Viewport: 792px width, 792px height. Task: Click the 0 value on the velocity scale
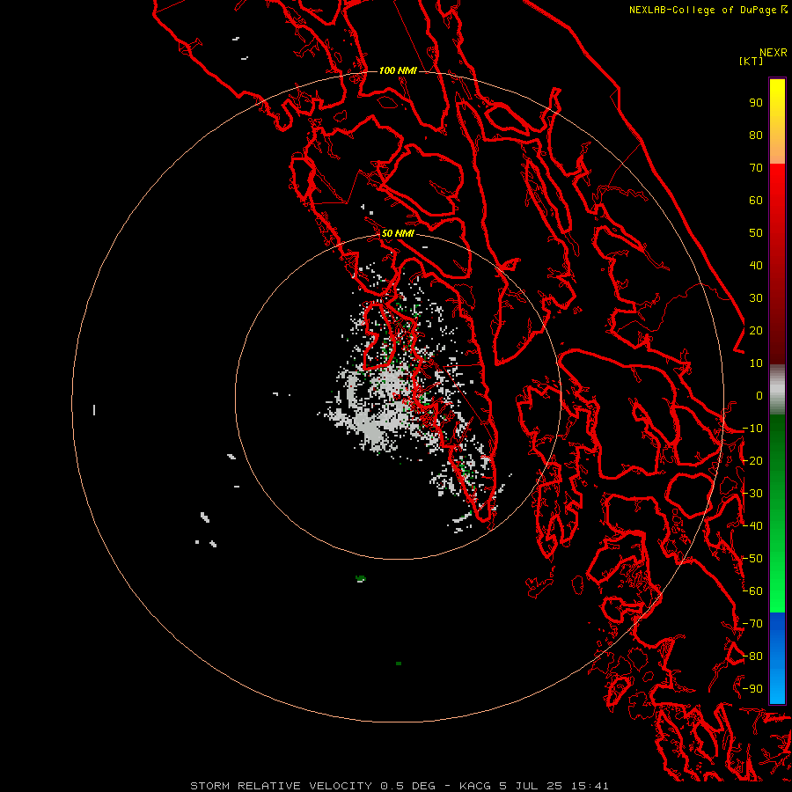click(x=759, y=395)
